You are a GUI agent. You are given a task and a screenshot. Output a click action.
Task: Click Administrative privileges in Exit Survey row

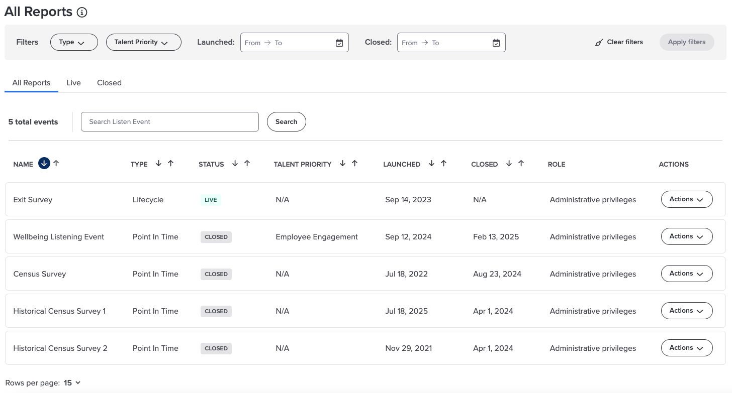pos(593,200)
